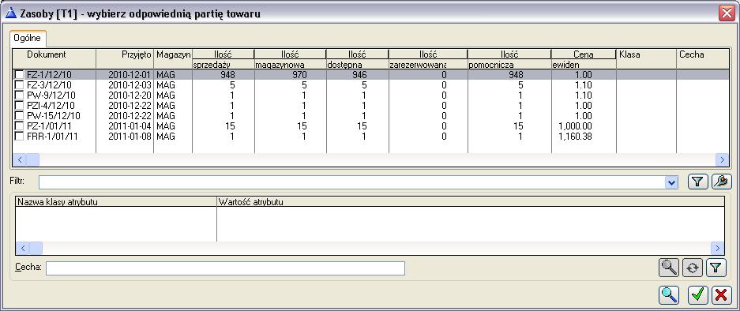Select the date 2010-12-20 cell
This screenshot has height=311, width=740.
pos(130,96)
